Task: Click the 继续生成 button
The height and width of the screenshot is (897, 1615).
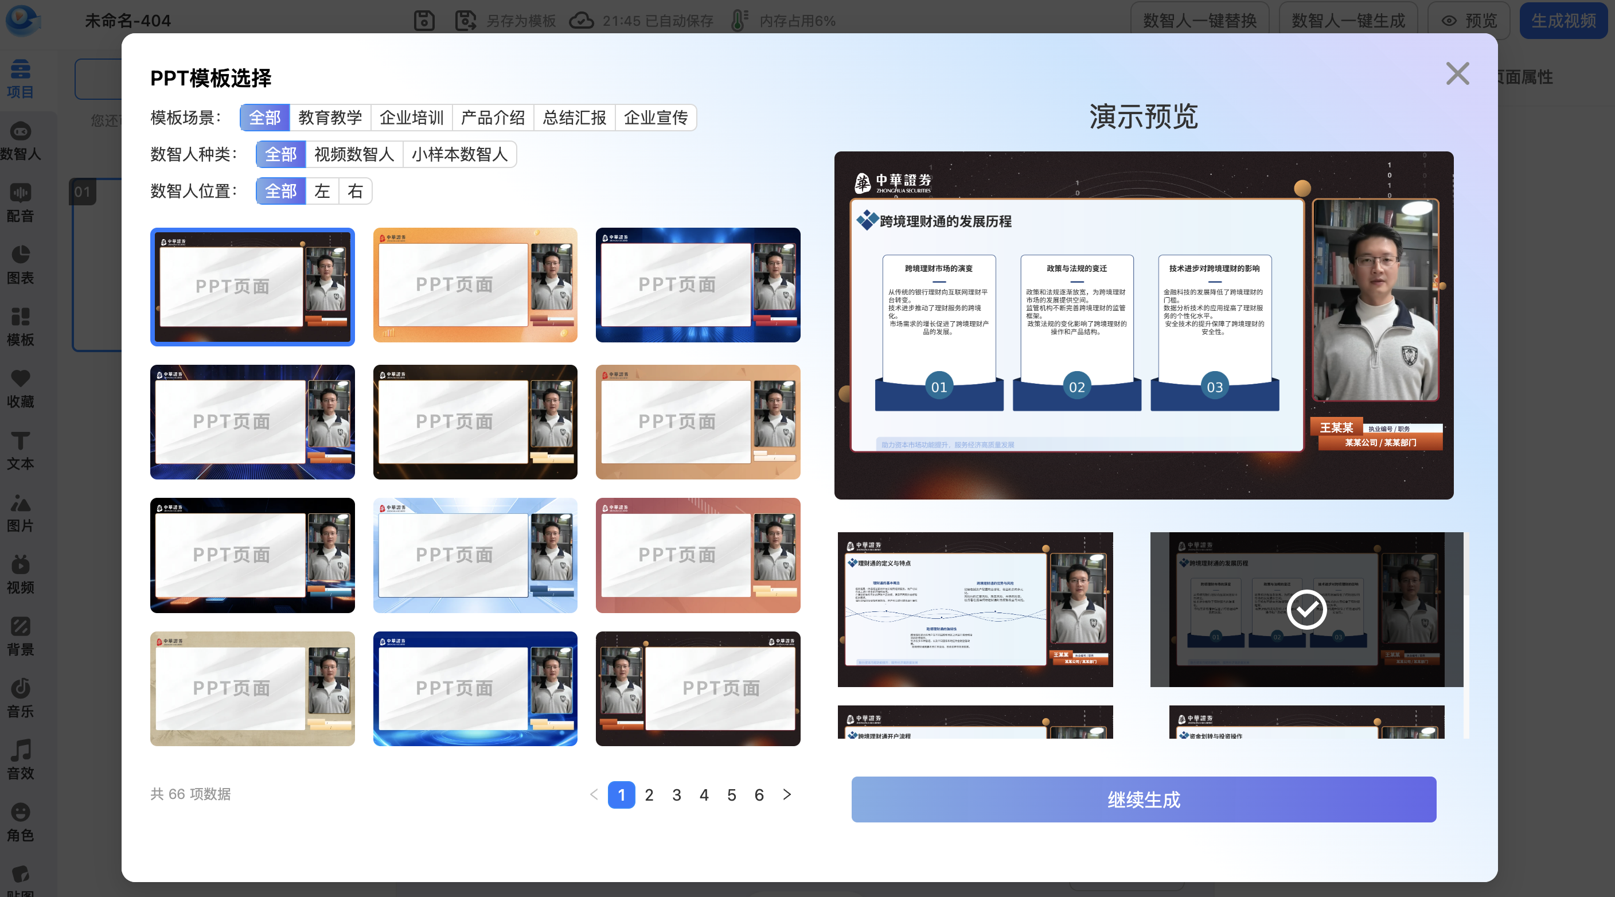Action: pos(1143,799)
